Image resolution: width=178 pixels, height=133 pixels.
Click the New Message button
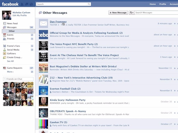118,13
